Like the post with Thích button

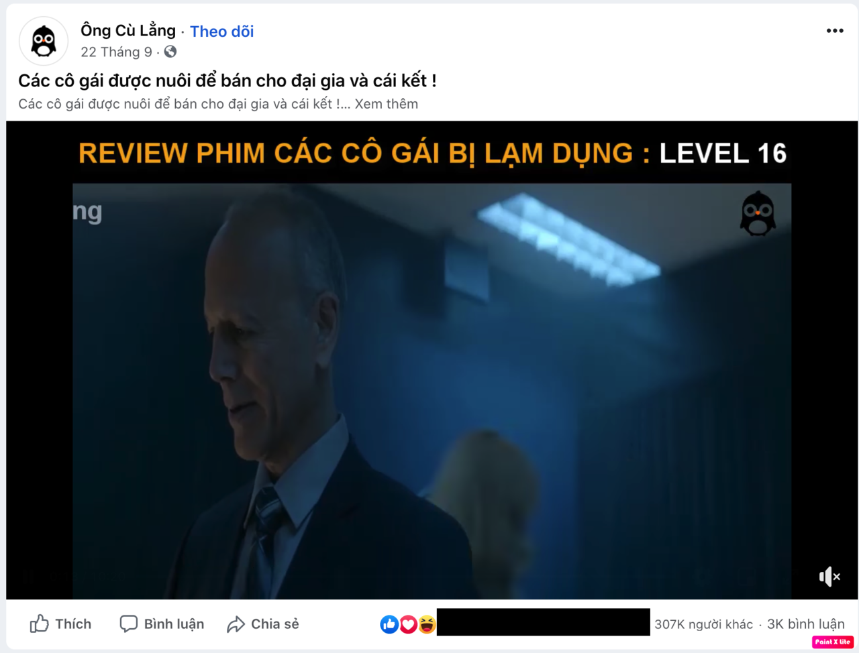(x=60, y=624)
